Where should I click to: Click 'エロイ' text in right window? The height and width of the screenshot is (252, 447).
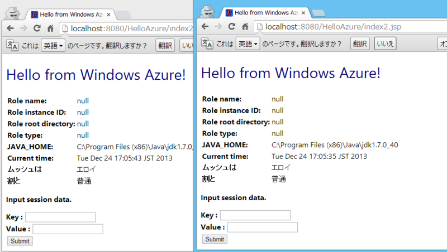[x=281, y=167]
